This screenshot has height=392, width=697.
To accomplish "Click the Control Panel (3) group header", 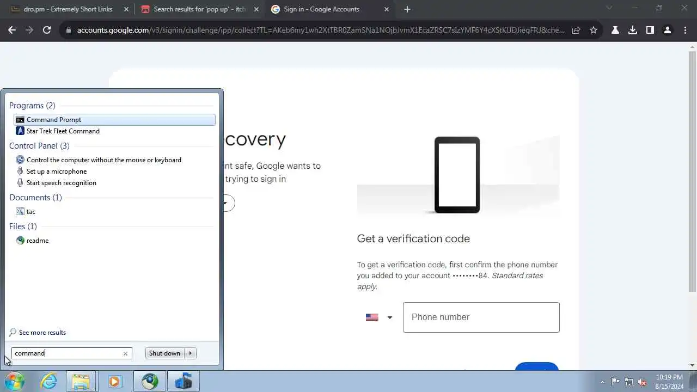I will coord(39,146).
